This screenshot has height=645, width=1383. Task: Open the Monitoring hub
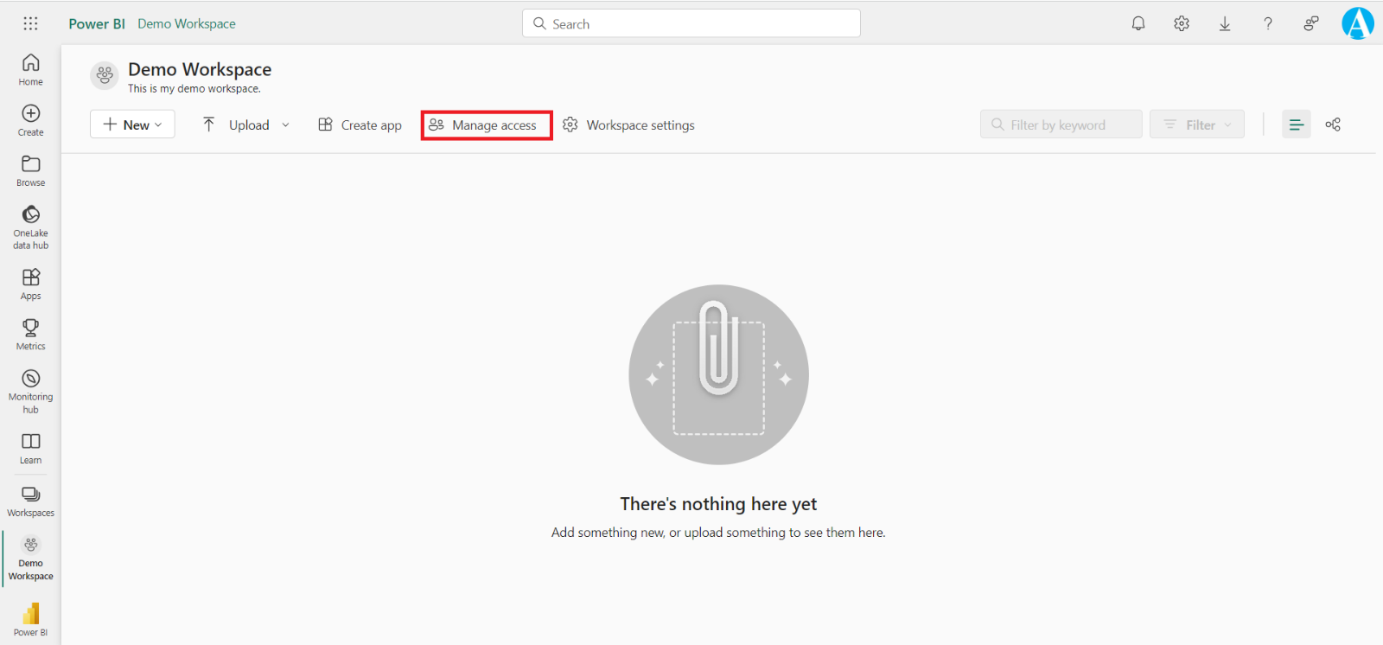pyautogui.click(x=30, y=391)
